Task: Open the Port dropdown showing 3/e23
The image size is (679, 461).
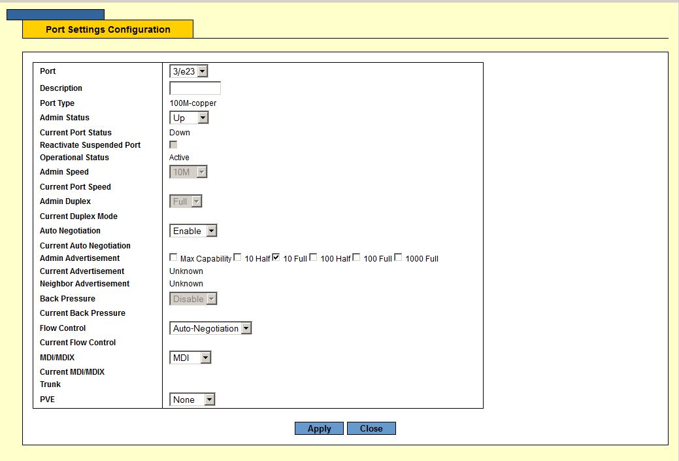Action: pyautogui.click(x=189, y=71)
